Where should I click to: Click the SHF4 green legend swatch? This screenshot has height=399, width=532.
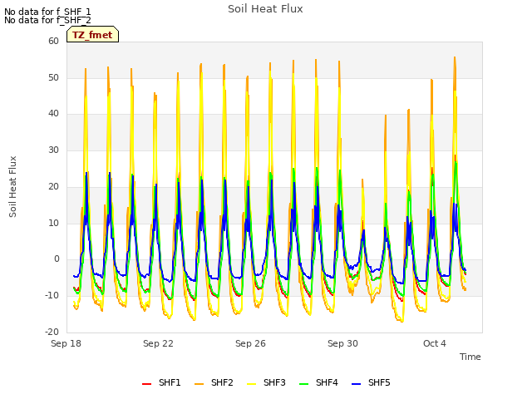point(304,384)
